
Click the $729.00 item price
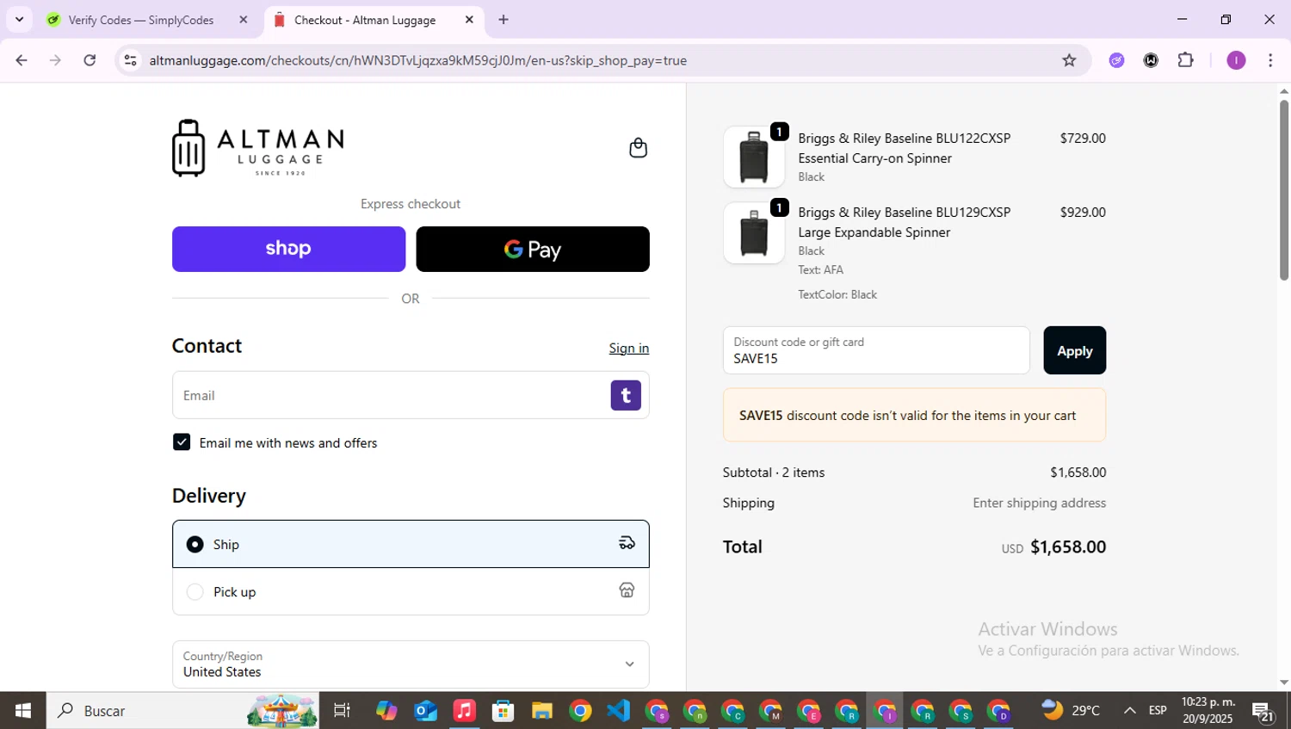point(1083,138)
